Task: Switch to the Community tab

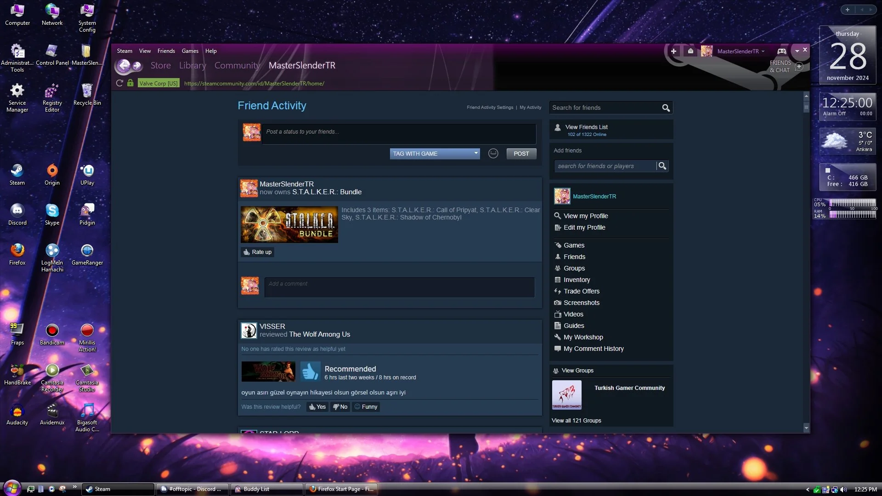Action: point(237,66)
